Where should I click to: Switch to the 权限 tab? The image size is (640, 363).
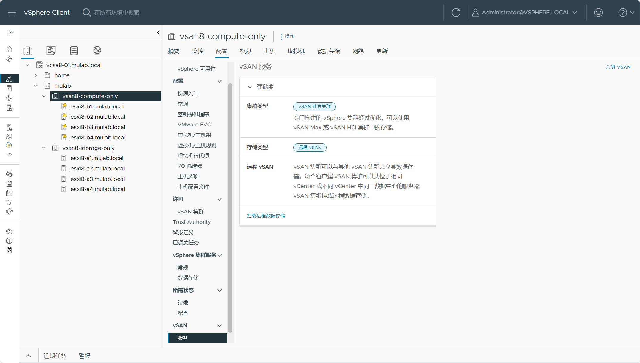pos(246,51)
